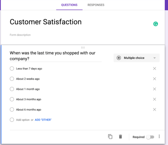Select the 'Less than 7 days ago' radio button
This screenshot has height=145, width=168.
click(x=12, y=69)
